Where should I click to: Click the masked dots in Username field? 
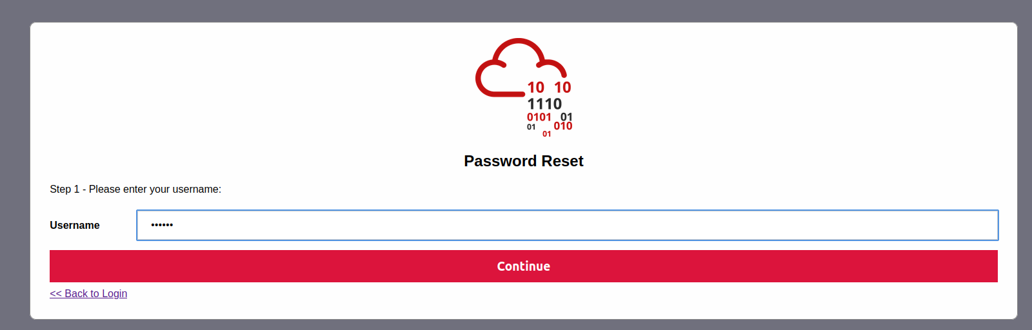162,225
